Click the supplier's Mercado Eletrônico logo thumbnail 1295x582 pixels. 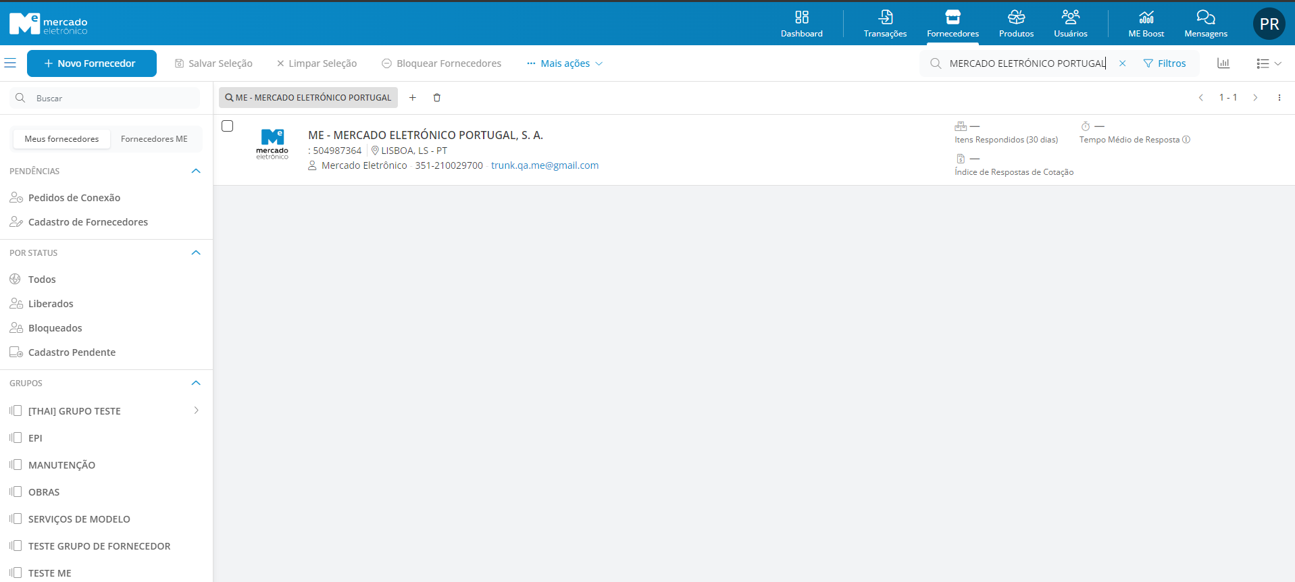click(272, 144)
